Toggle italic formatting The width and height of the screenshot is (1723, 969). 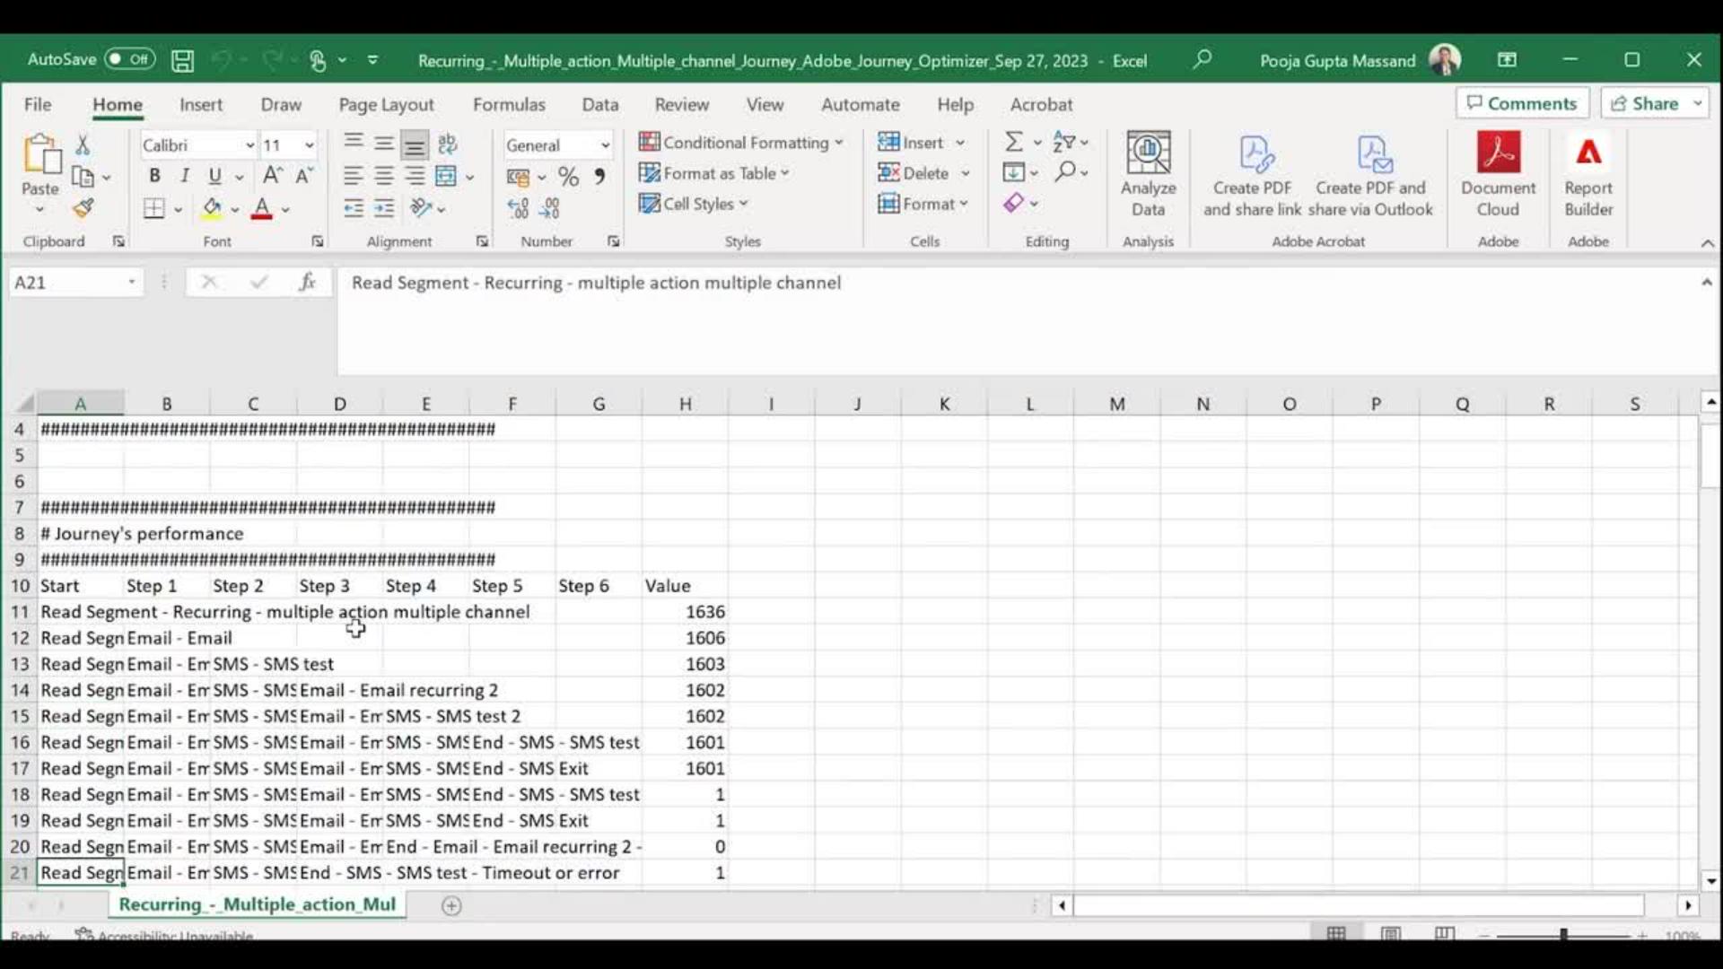185,176
